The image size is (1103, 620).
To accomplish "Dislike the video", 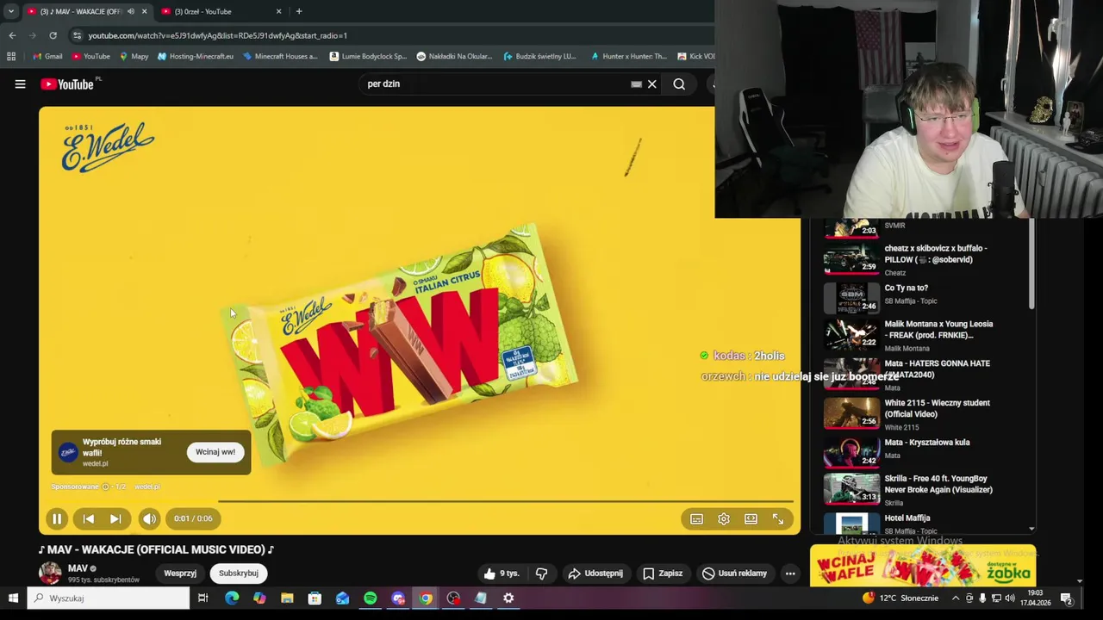I will [541, 573].
